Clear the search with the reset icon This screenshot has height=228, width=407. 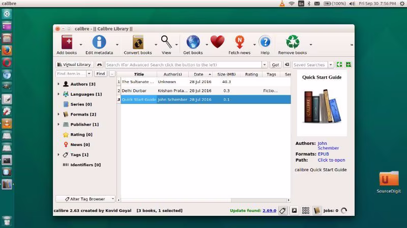[x=287, y=65]
